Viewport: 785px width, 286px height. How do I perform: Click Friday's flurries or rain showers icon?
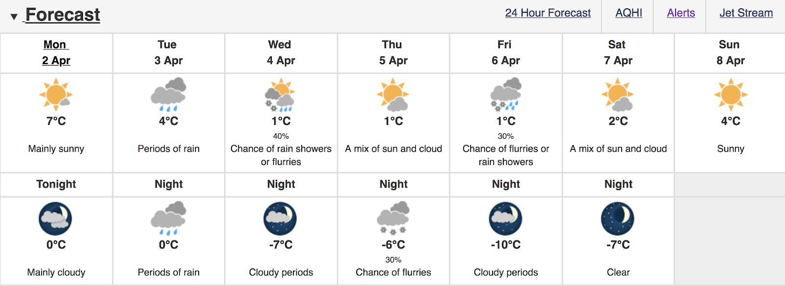(x=505, y=95)
